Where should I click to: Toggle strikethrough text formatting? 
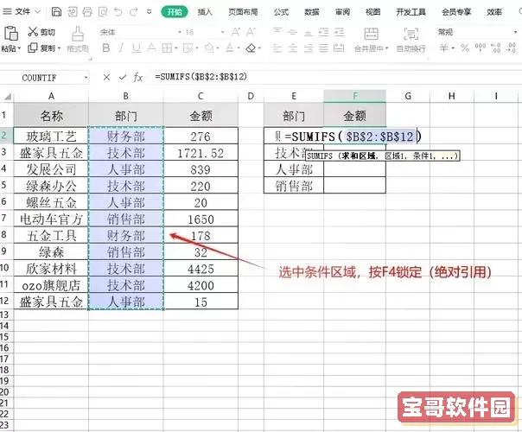(151, 48)
